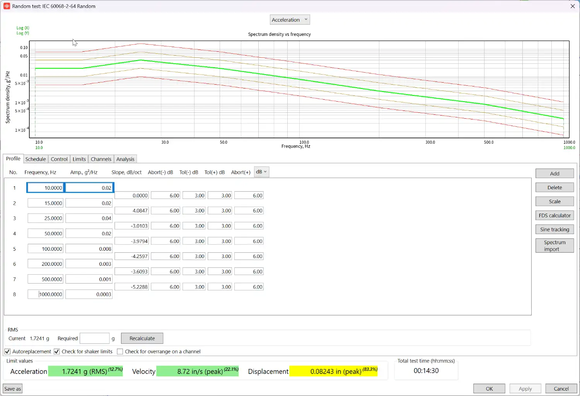Go to the Channels tab

pos(101,159)
